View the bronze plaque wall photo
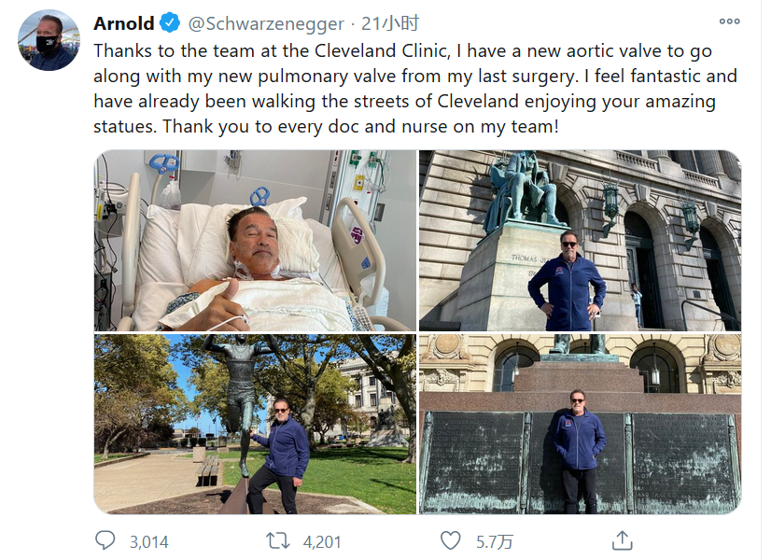Screen dimensions: 771x560 click(580, 425)
